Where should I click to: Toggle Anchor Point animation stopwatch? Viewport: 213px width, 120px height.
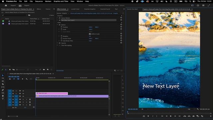tap(62, 38)
